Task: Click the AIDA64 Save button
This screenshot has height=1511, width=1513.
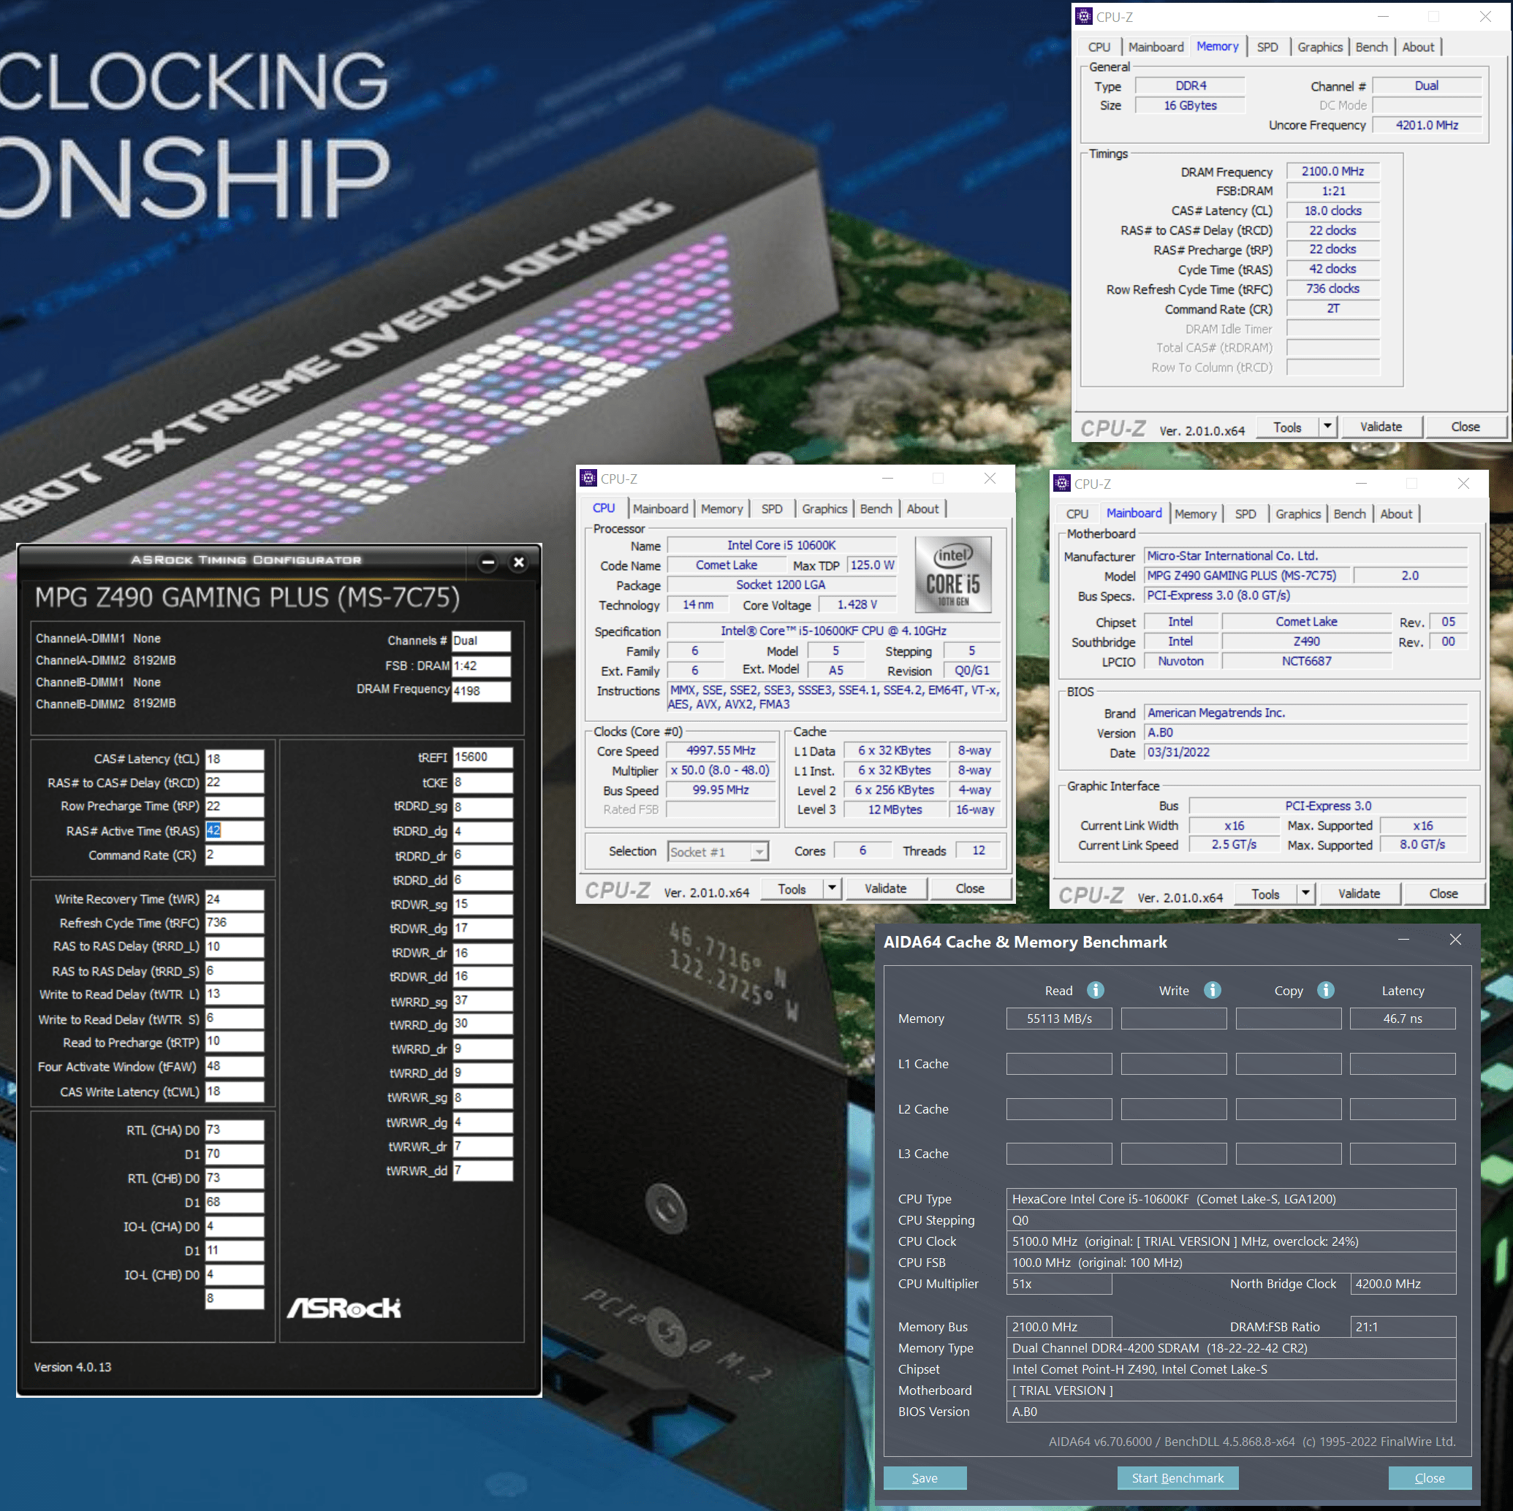Action: (x=924, y=1478)
